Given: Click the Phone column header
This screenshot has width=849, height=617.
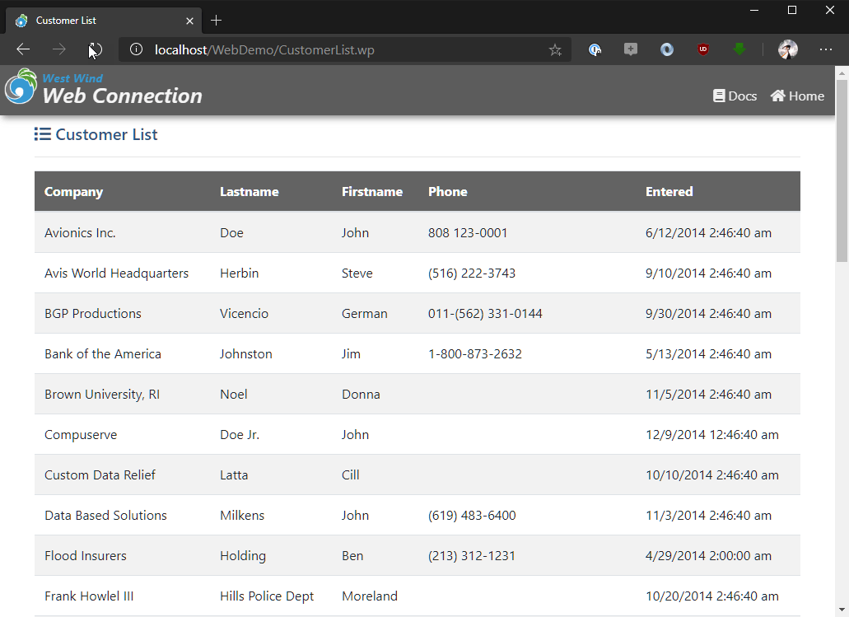Looking at the screenshot, I should coord(448,192).
